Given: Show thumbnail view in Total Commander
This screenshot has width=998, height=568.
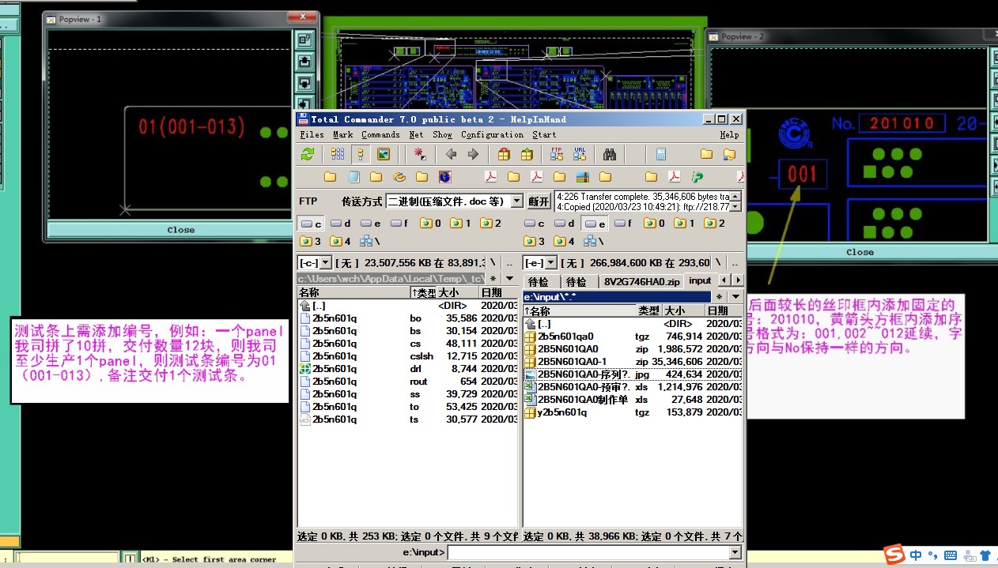Looking at the screenshot, I should pyautogui.click(x=384, y=154).
